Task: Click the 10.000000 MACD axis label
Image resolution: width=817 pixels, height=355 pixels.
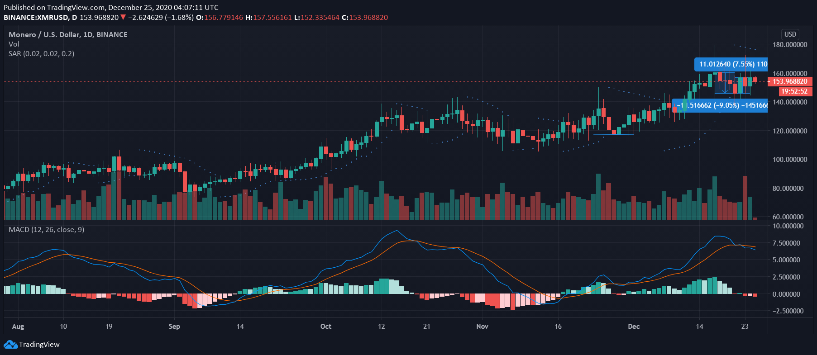Action: pyautogui.click(x=788, y=226)
